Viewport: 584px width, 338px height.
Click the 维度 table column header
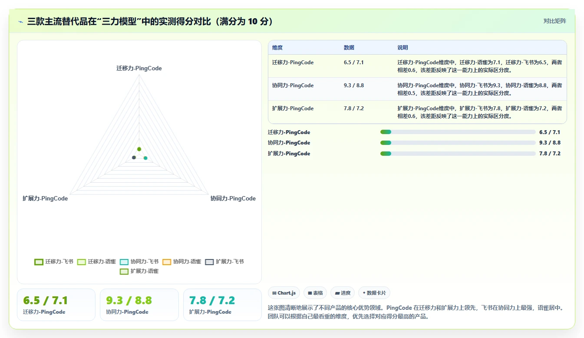click(x=277, y=48)
